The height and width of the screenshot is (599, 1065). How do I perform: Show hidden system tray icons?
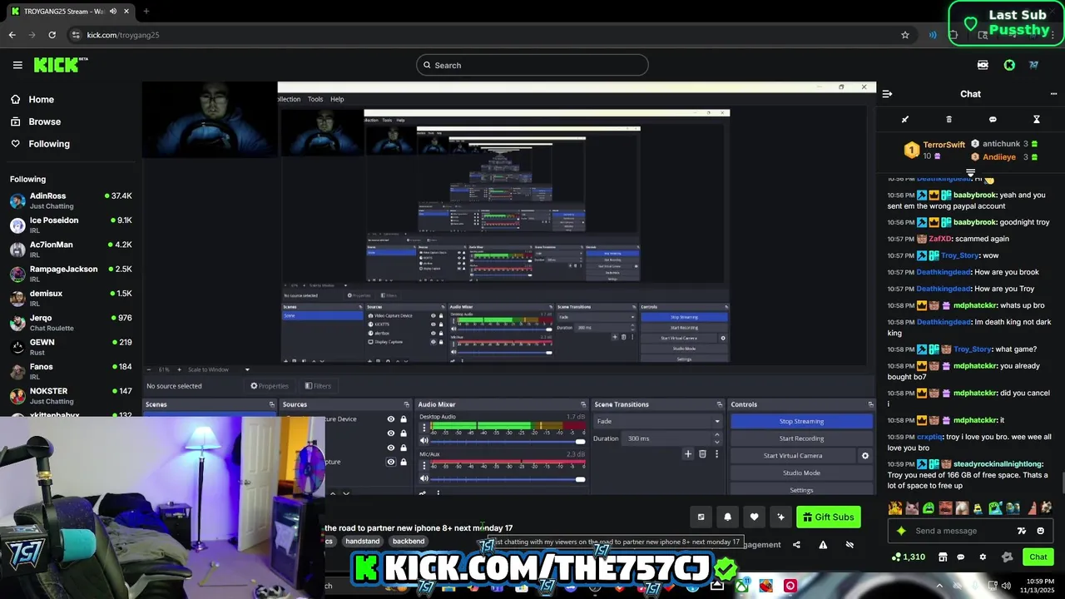click(939, 586)
